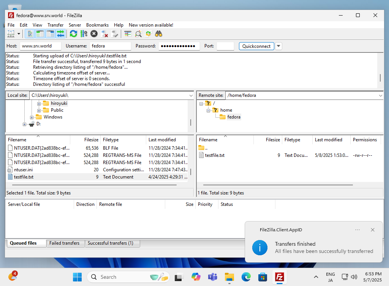Expand Public folder in local tree

tap(39, 111)
